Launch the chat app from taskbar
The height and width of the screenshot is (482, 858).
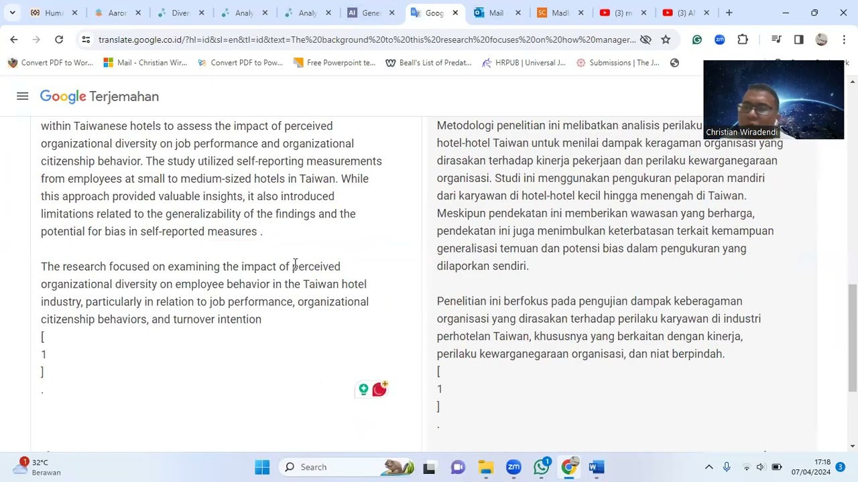coord(458,467)
